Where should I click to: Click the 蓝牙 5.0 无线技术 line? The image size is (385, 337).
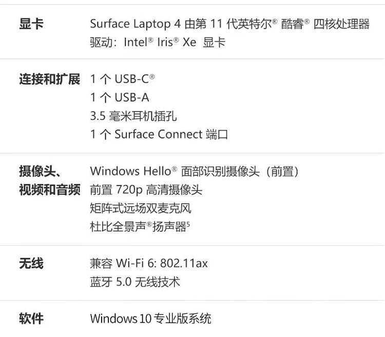[x=135, y=282]
